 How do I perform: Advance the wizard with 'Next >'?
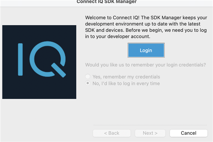[150, 133]
